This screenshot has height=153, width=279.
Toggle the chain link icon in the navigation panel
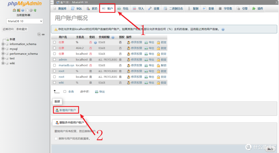pyautogui.click(x=43, y=34)
